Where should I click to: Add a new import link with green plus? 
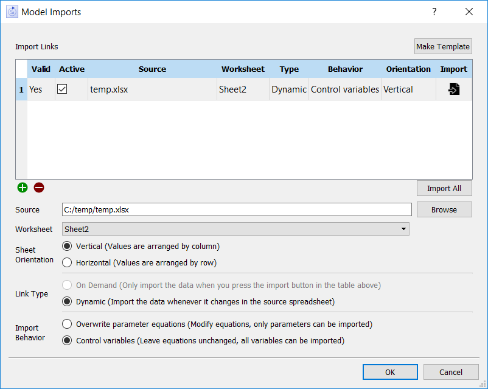coord(23,187)
